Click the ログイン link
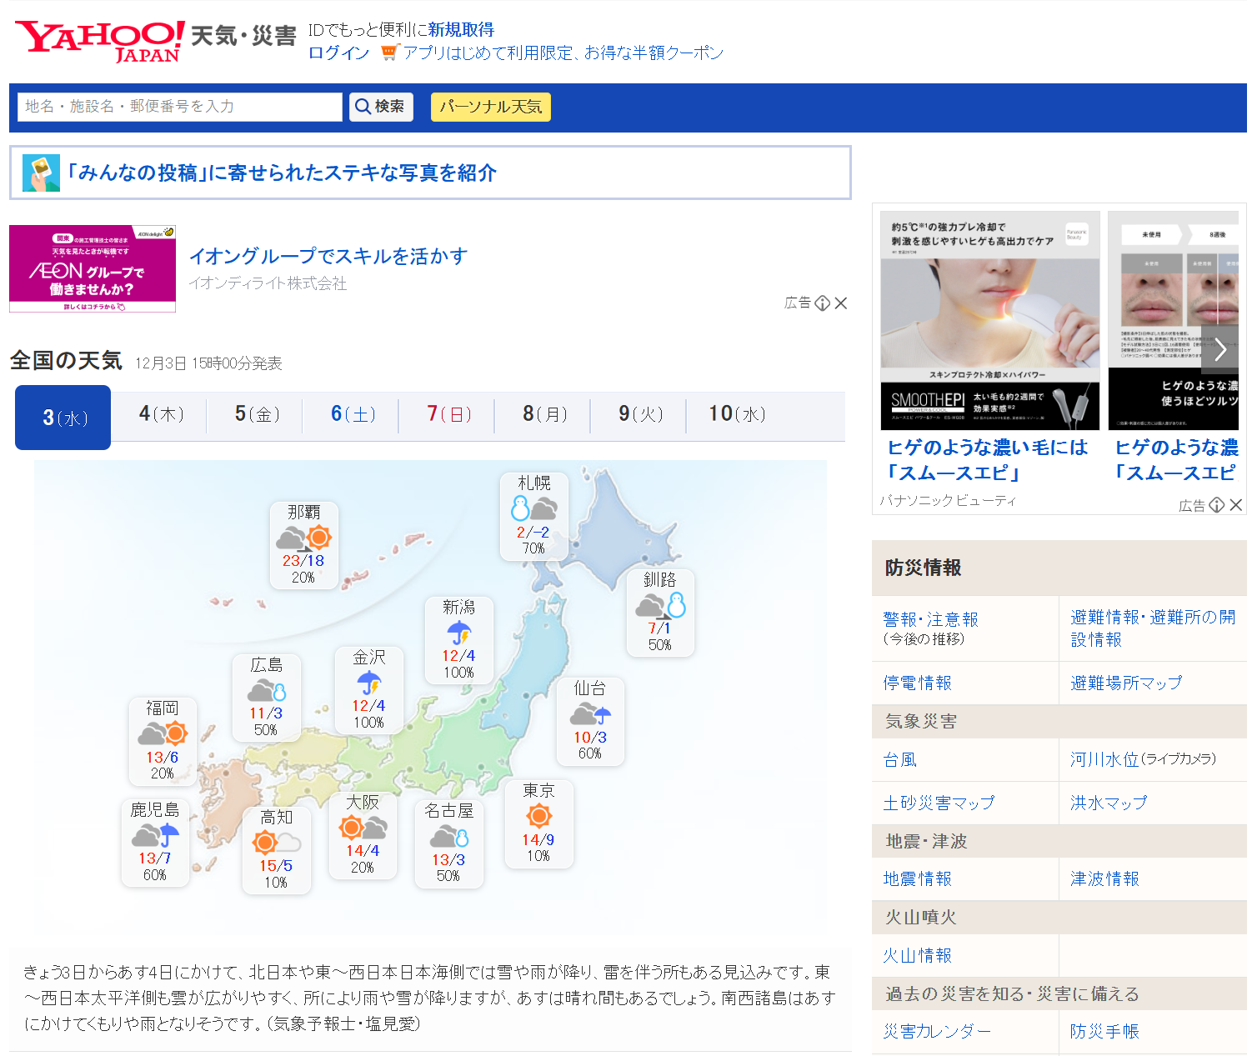This screenshot has height=1056, width=1257. [x=338, y=53]
